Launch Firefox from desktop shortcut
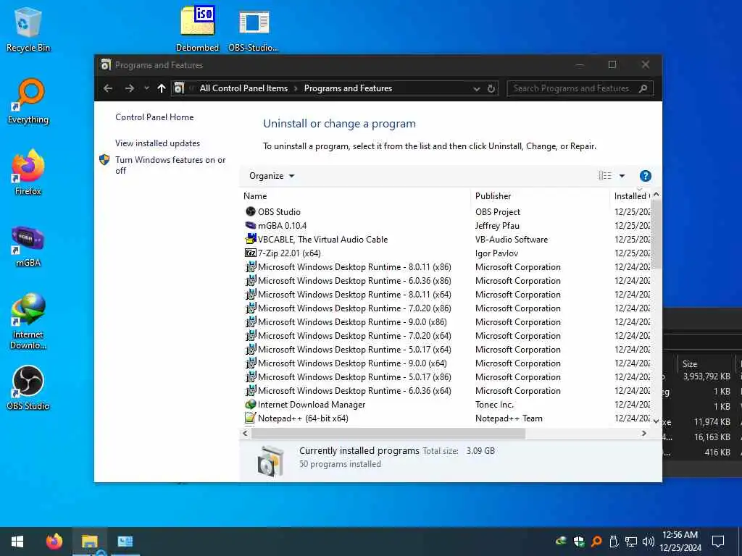Viewport: 742px width, 556px height. point(28,172)
